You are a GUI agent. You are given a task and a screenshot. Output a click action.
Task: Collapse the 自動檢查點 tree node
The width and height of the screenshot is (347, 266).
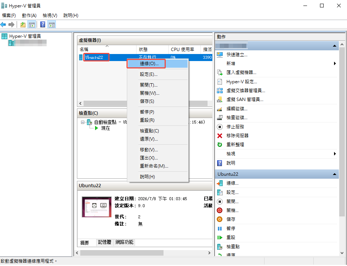tap(82, 122)
